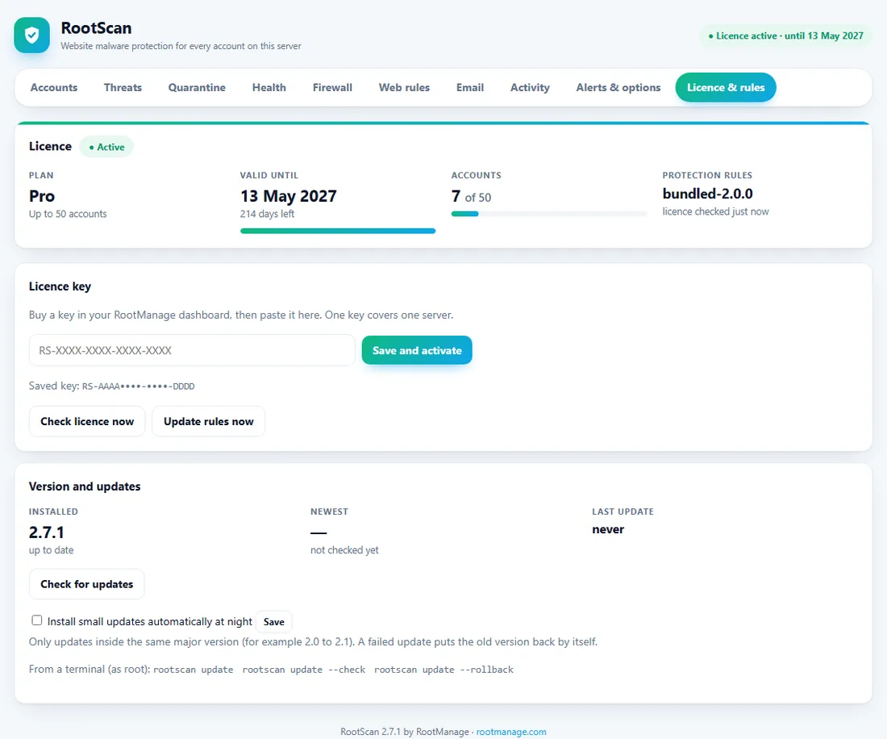Screen dimensions: 887x739
Task: View the Activity tab
Action: pos(530,88)
